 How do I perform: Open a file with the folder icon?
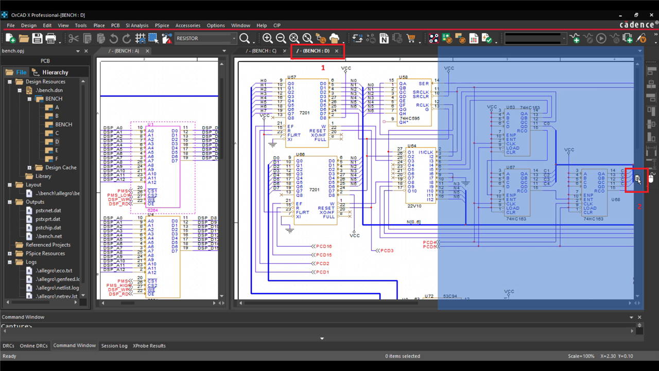(24, 38)
